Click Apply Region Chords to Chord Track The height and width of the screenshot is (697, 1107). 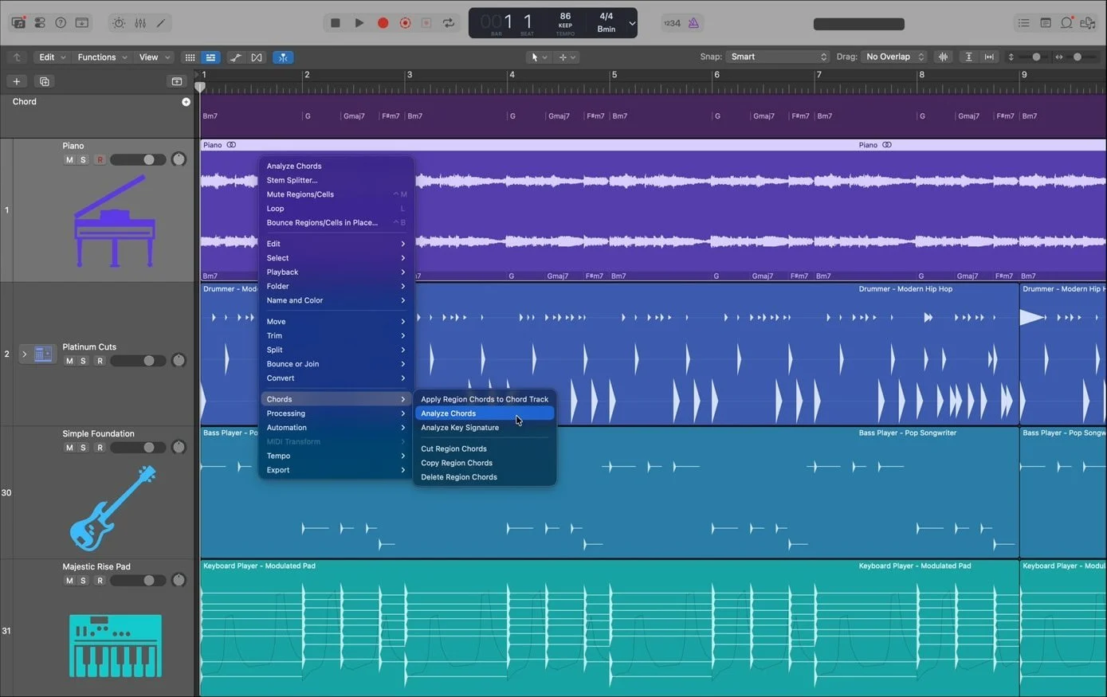485,399
